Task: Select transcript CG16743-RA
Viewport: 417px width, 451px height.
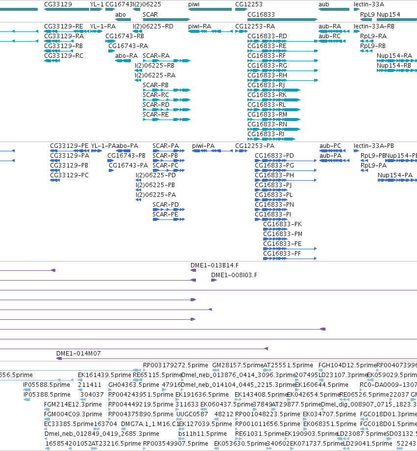Action: click(128, 46)
